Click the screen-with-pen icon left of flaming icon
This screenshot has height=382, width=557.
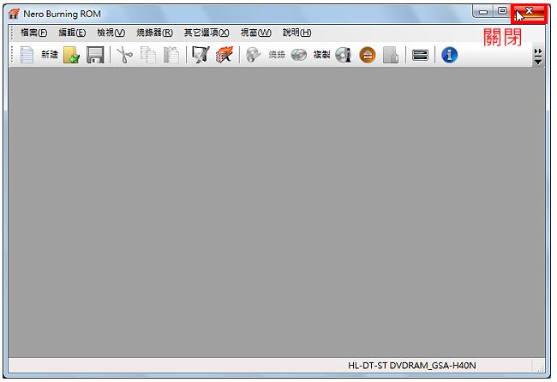[201, 55]
